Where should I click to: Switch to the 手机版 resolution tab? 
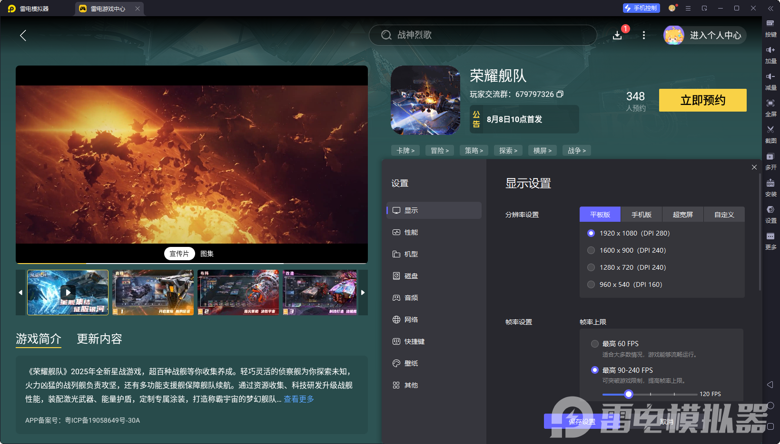click(641, 214)
